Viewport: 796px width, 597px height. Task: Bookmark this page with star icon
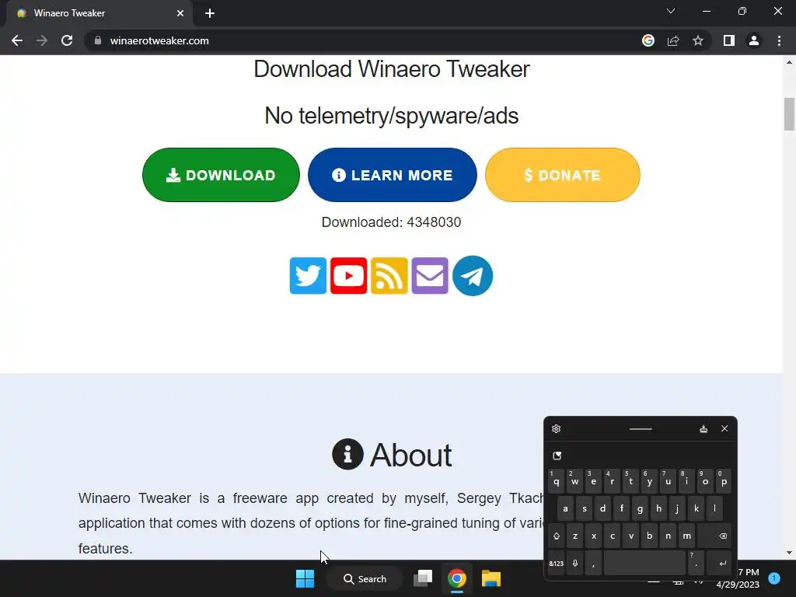698,40
